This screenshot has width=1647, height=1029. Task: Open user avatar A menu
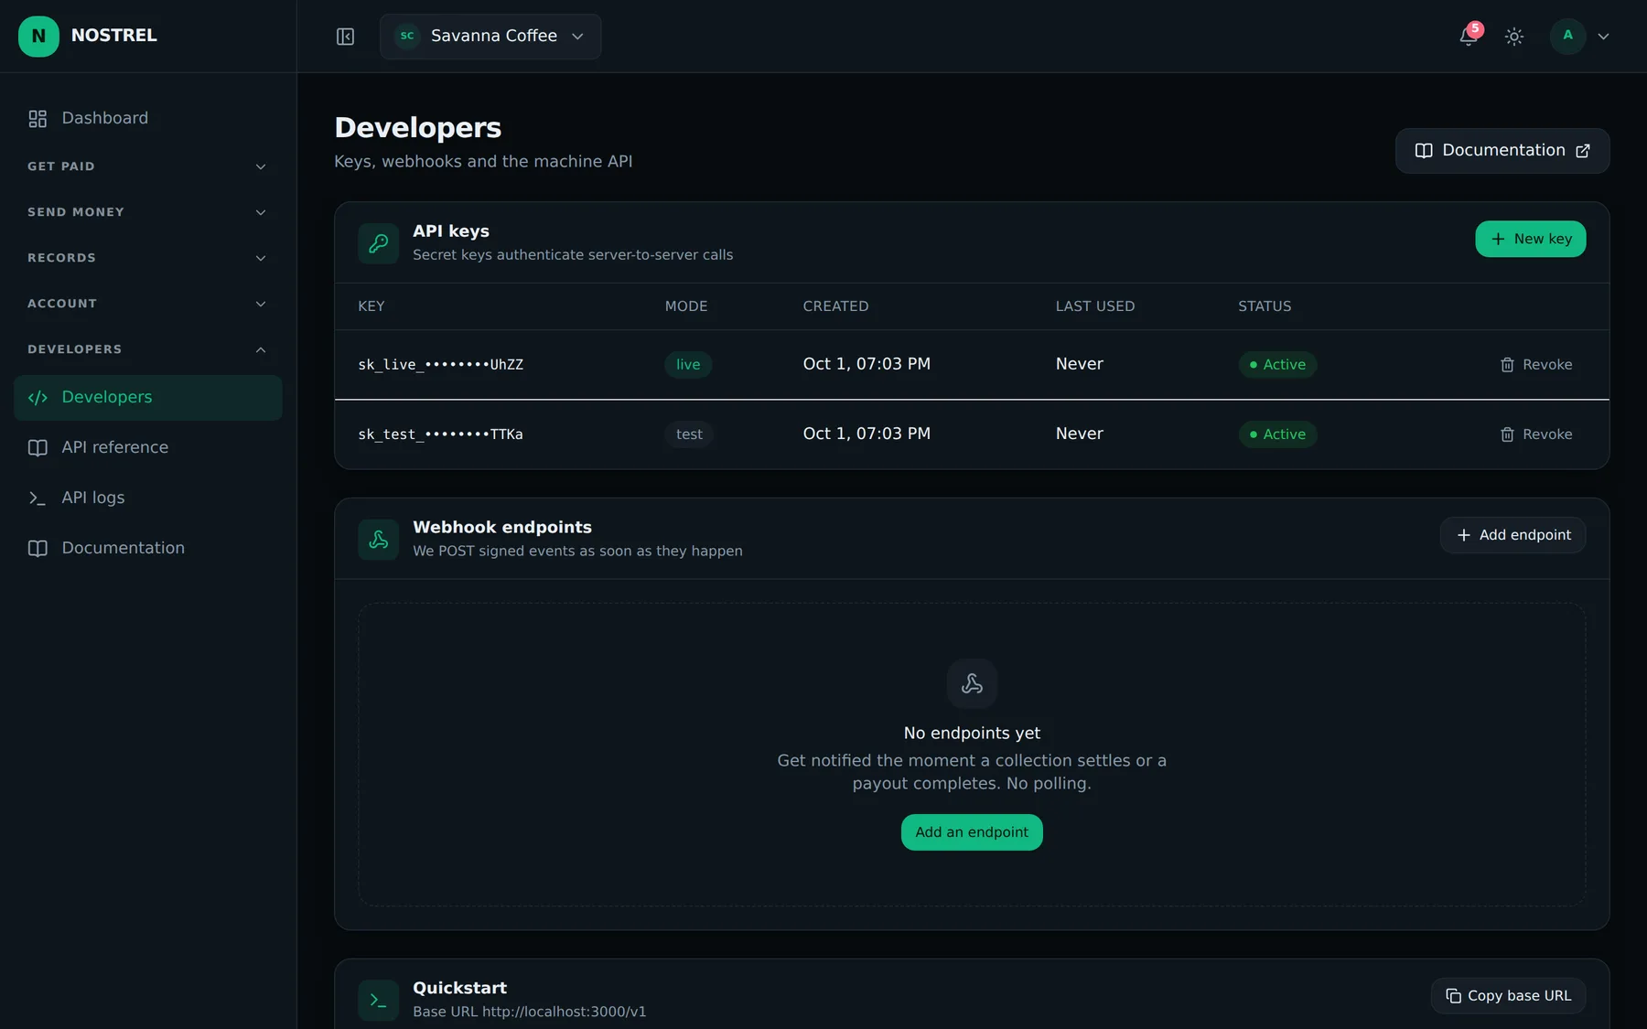point(1567,36)
